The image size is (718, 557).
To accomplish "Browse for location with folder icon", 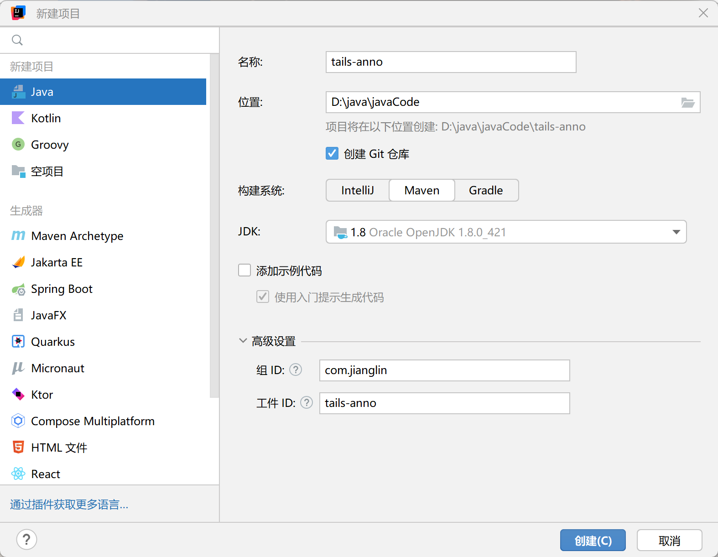I will [688, 103].
